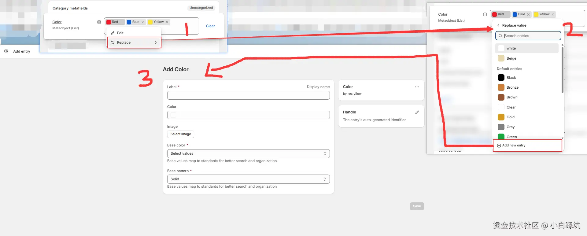This screenshot has height=236, width=587.
Task: Click the Category metafields heading
Action: 70,8
